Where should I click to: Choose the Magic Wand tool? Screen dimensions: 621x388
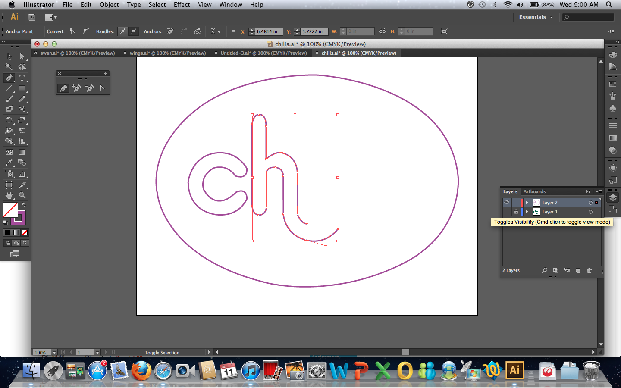point(9,67)
